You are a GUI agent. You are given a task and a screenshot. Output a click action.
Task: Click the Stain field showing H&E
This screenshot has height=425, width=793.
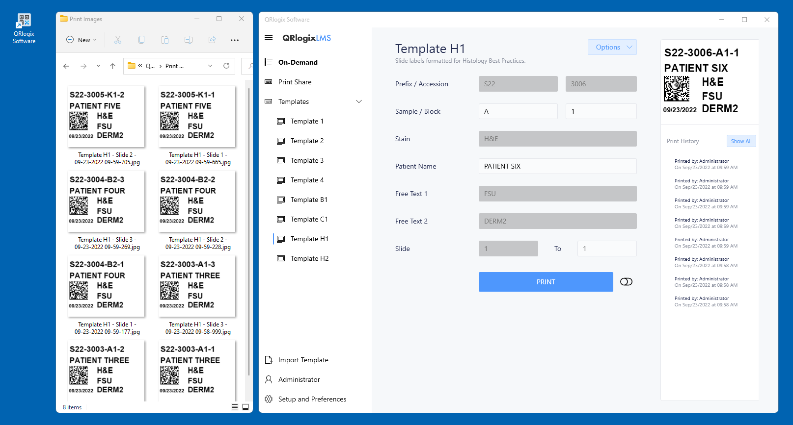(x=558, y=139)
